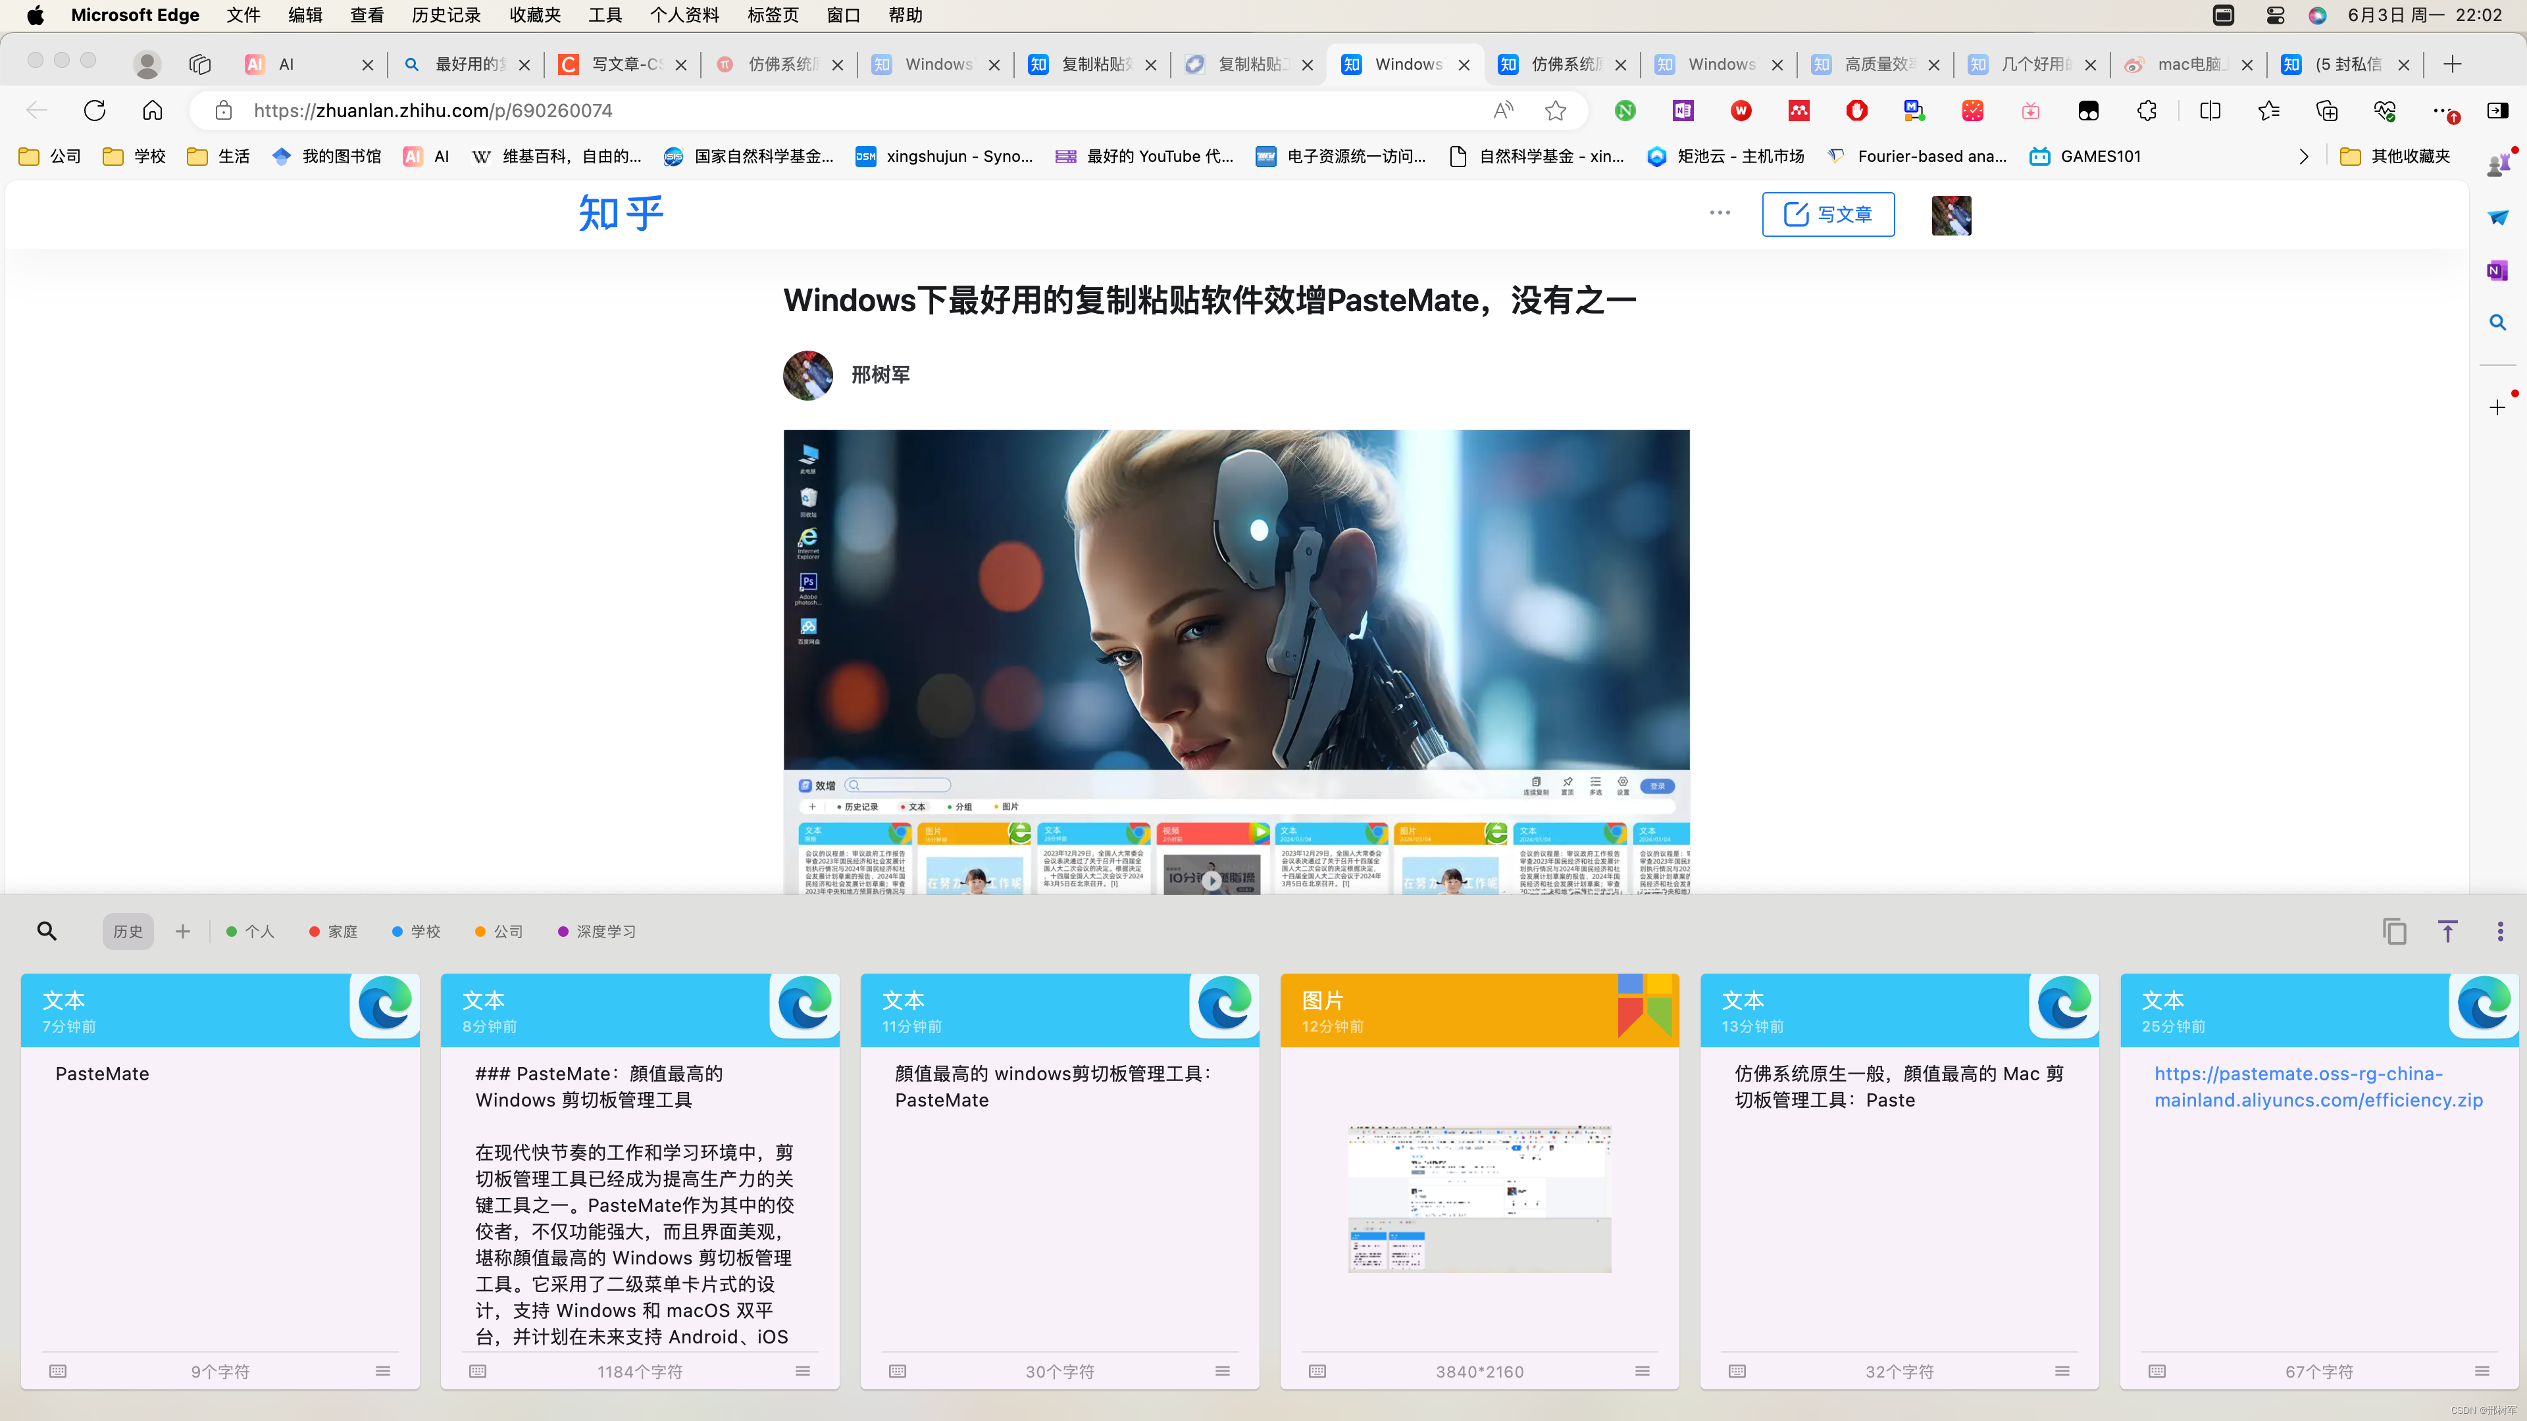Viewport: 2527px width, 1421px height.
Task: Click the PasteMate search magnifier icon
Action: [x=46, y=931]
